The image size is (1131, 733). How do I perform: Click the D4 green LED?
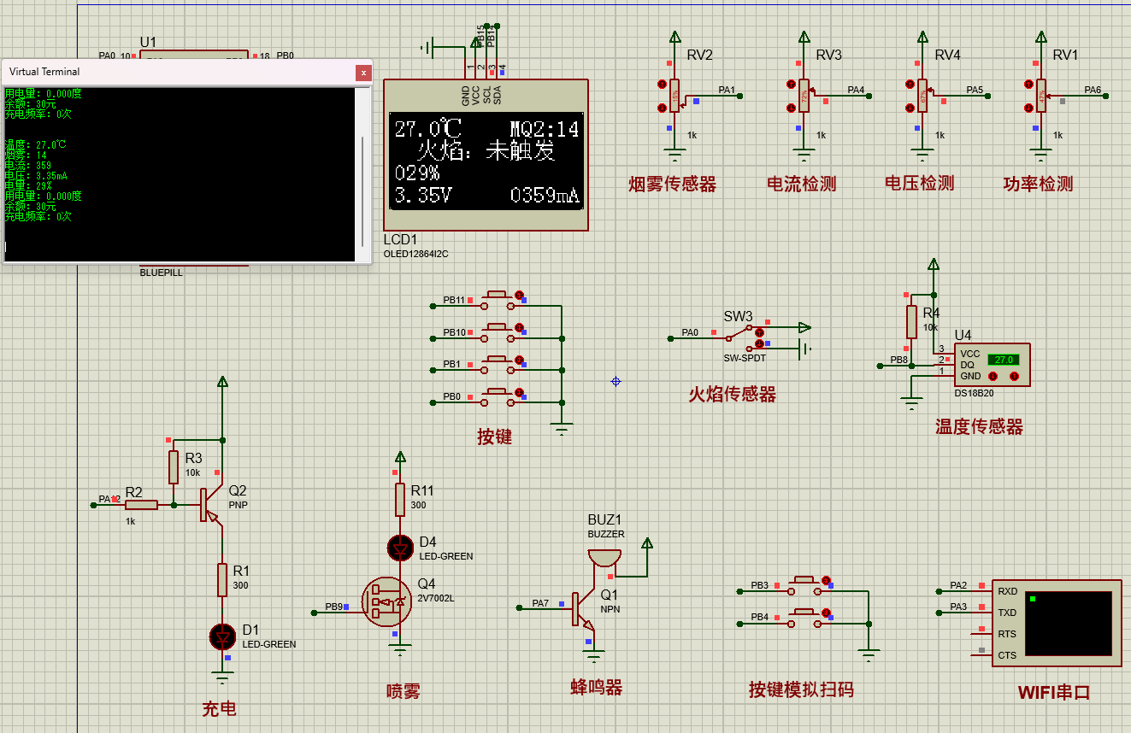pos(400,548)
